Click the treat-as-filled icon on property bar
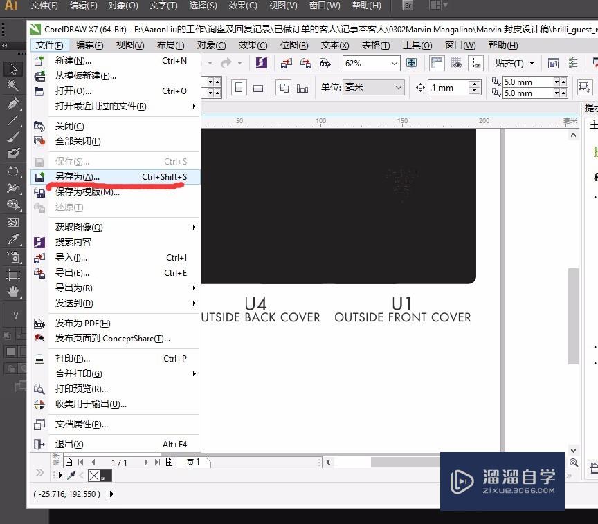The width and height of the screenshot is (598, 524). pos(583,88)
